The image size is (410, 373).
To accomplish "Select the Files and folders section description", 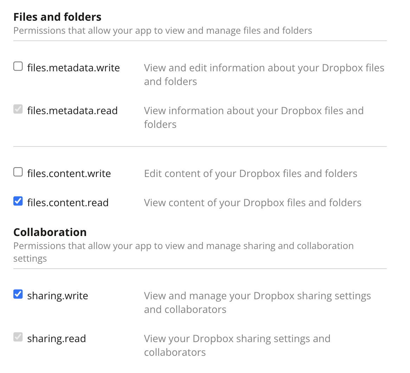I will (162, 31).
